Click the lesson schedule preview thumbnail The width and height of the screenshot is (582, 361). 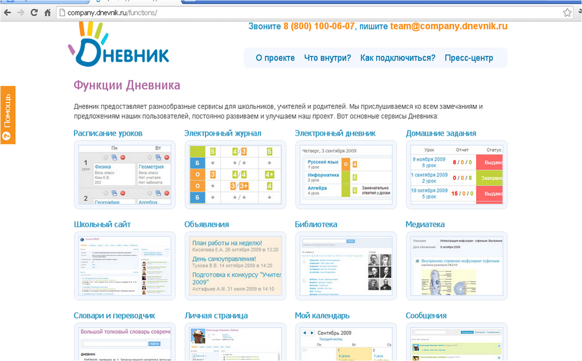(125, 175)
